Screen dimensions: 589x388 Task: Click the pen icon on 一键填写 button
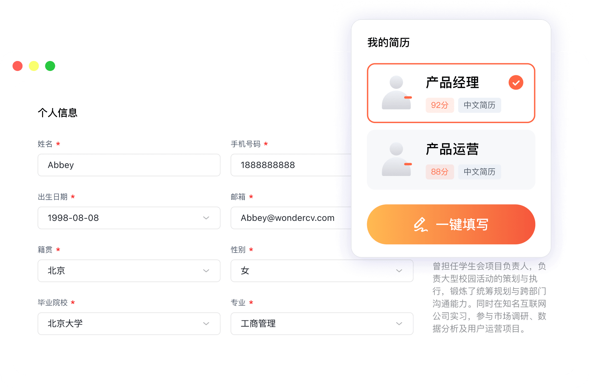421,224
